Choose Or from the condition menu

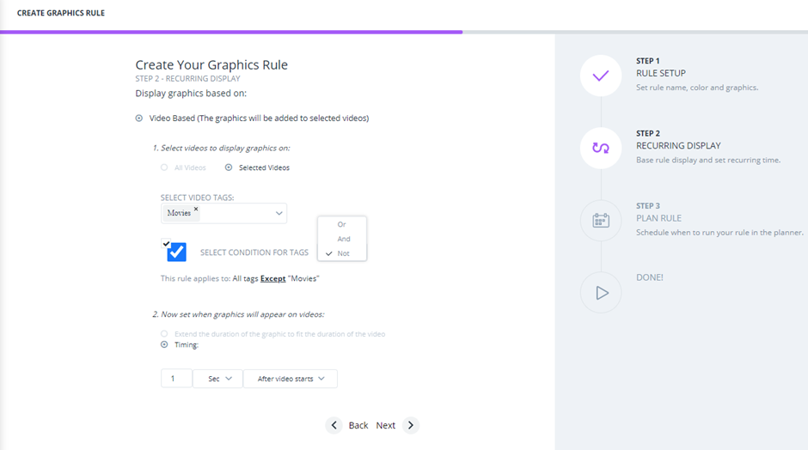(x=342, y=225)
